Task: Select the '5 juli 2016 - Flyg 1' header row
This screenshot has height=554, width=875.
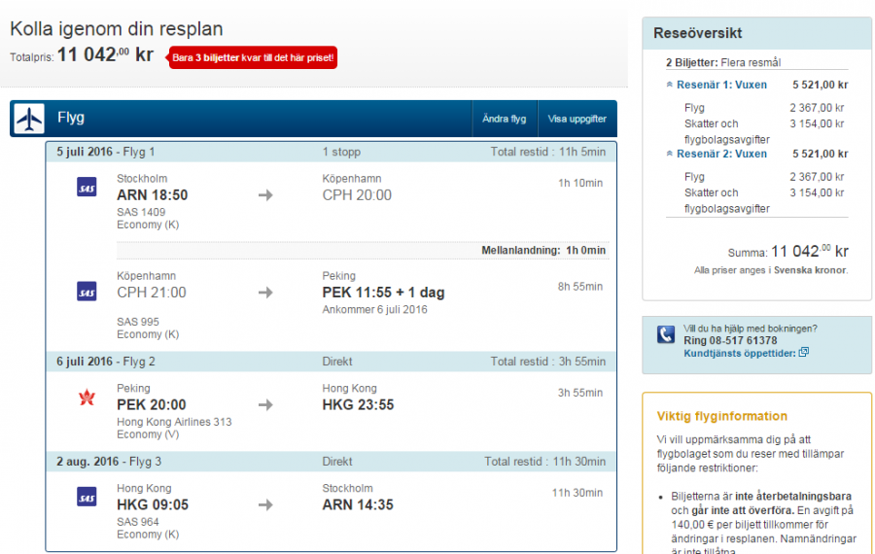Action: tap(331, 152)
